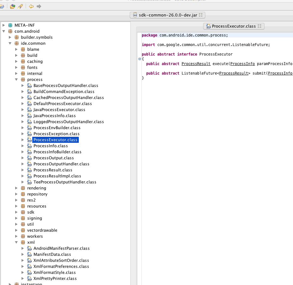Click the Search flashlight toolbar icon
The height and width of the screenshot is (285, 293).
[x=20, y=6]
